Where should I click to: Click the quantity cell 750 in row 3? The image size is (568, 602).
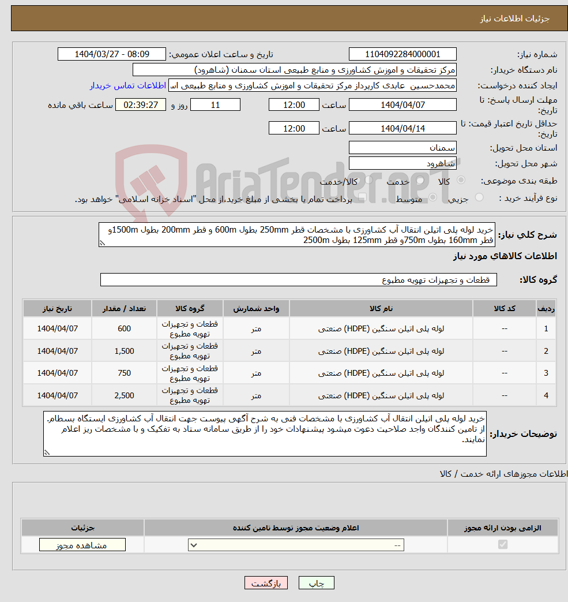(124, 373)
